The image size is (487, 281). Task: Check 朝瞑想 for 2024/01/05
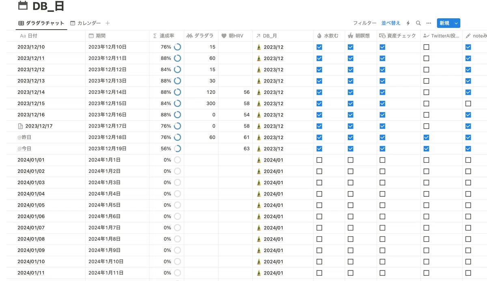coord(351,205)
